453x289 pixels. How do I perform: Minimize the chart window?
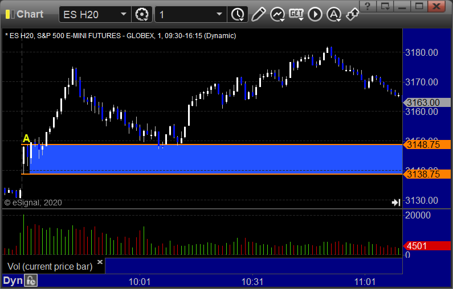402,6
